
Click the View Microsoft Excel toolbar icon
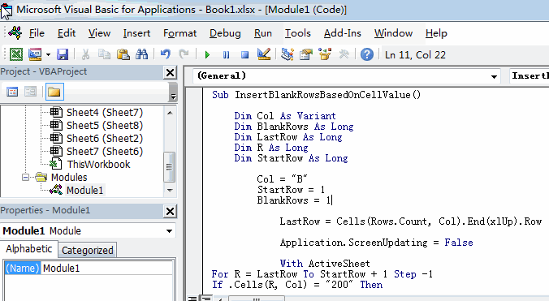click(16, 54)
